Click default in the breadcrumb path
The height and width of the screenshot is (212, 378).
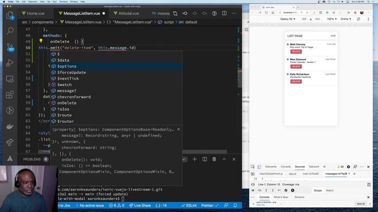(x=191, y=22)
